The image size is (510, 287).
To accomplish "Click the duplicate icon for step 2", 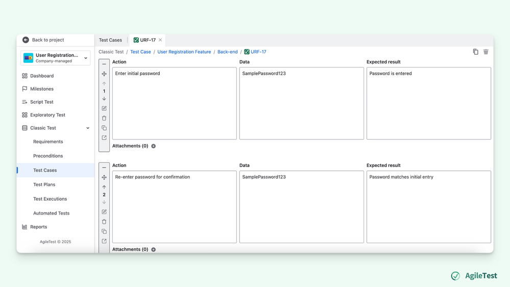I will pos(104,231).
